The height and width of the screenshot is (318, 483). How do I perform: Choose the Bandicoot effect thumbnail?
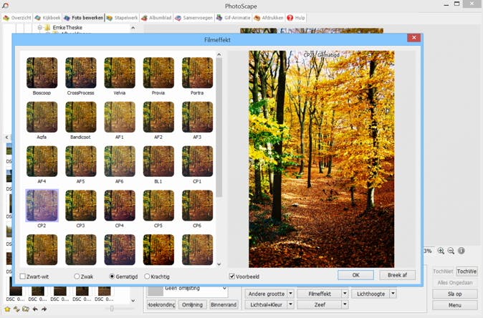pyautogui.click(x=80, y=117)
